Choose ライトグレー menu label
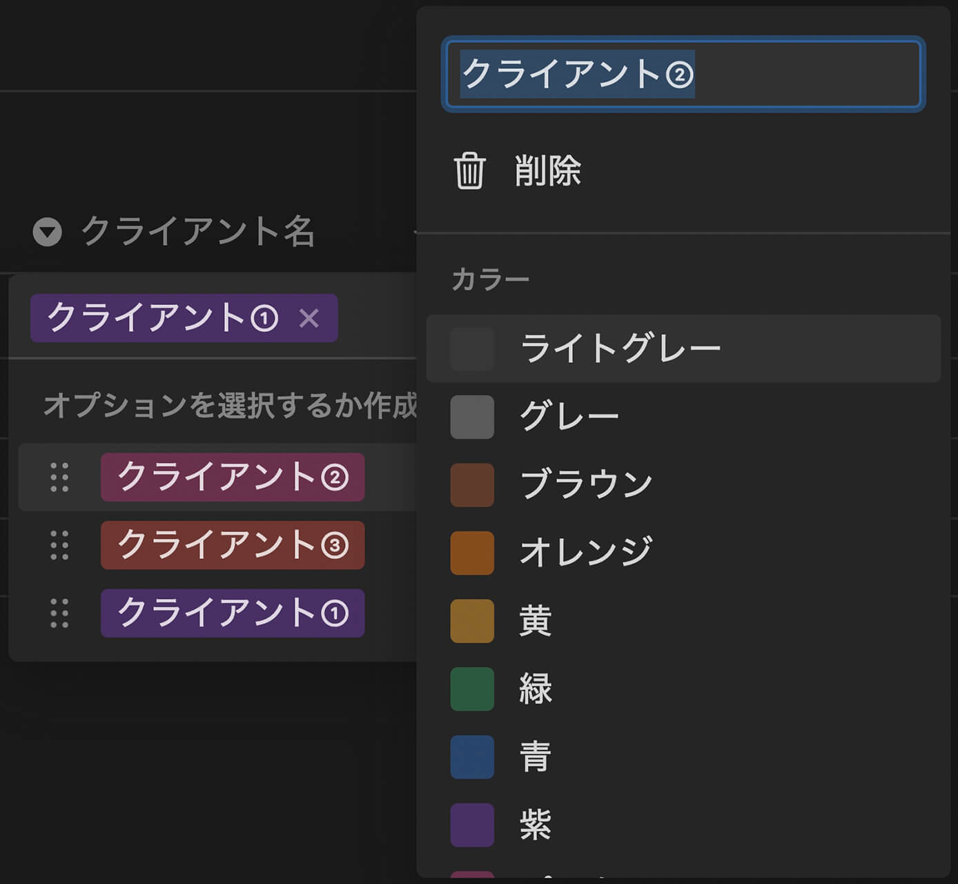The width and height of the screenshot is (958, 884). pos(620,348)
